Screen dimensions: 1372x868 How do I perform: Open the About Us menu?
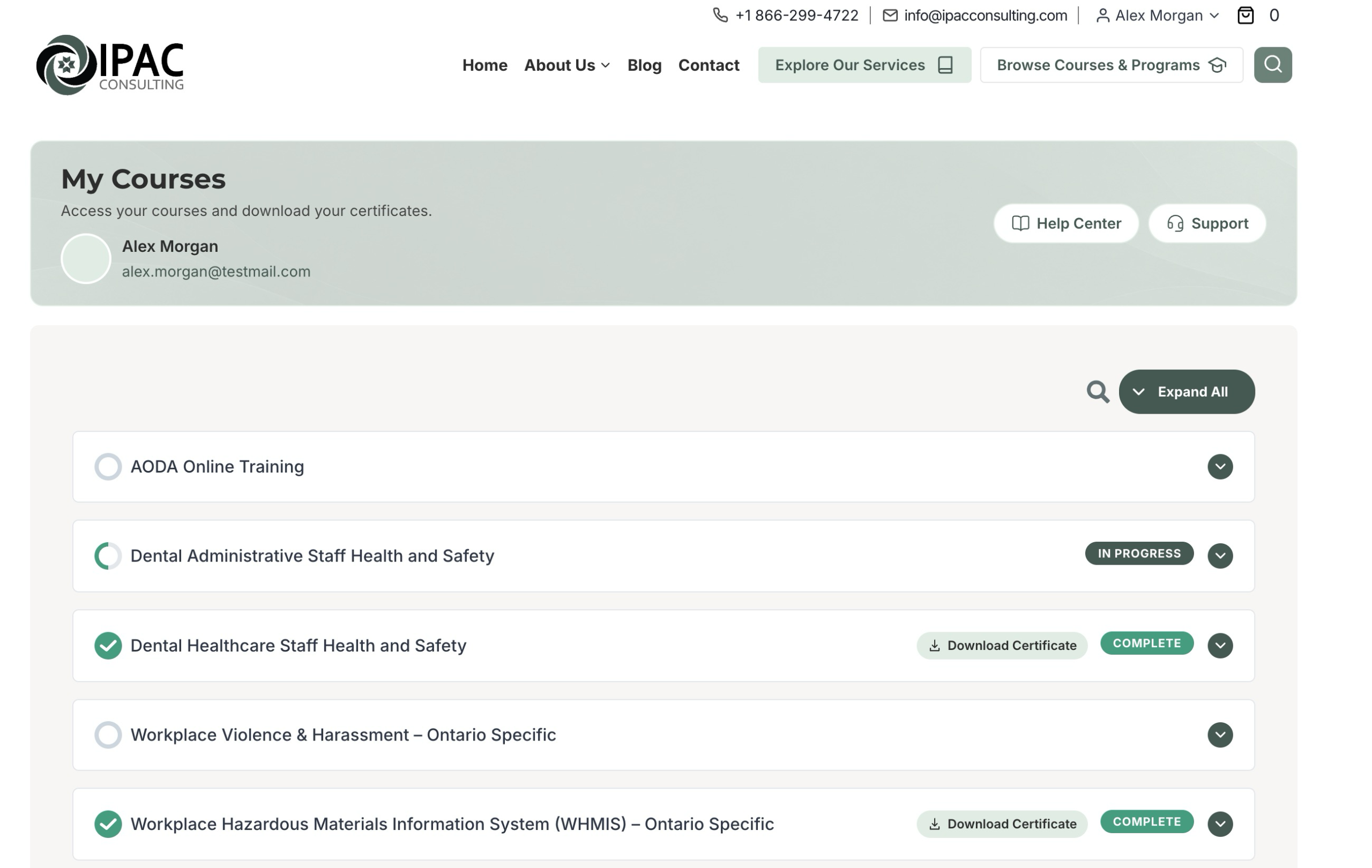(567, 65)
